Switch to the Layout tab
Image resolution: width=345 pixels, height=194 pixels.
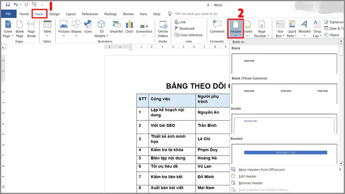tap(70, 14)
